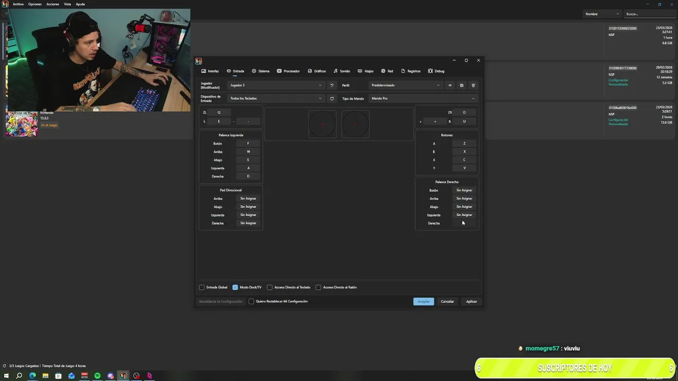Launch Microsoft Edge from the taskbar
This screenshot has height=381, width=678.
pos(32,376)
